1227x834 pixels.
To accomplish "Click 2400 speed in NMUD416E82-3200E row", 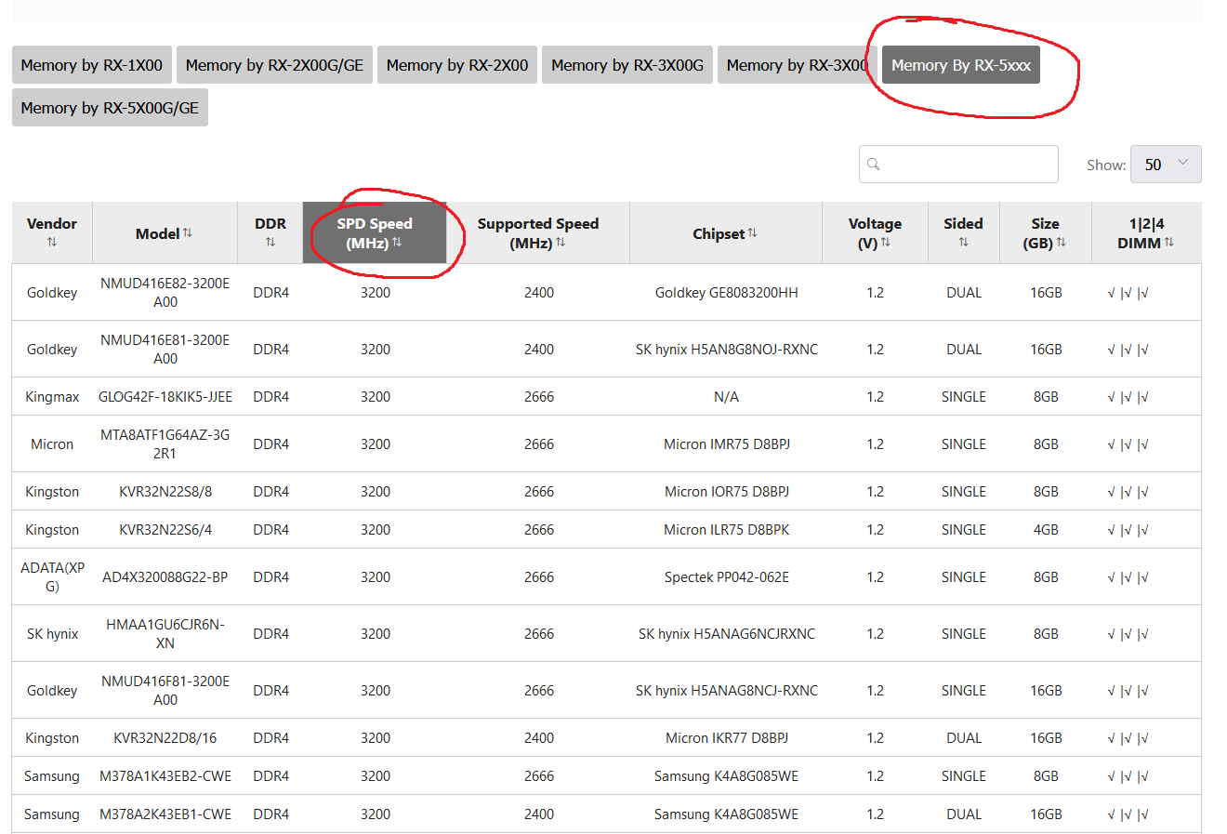I will point(539,292).
